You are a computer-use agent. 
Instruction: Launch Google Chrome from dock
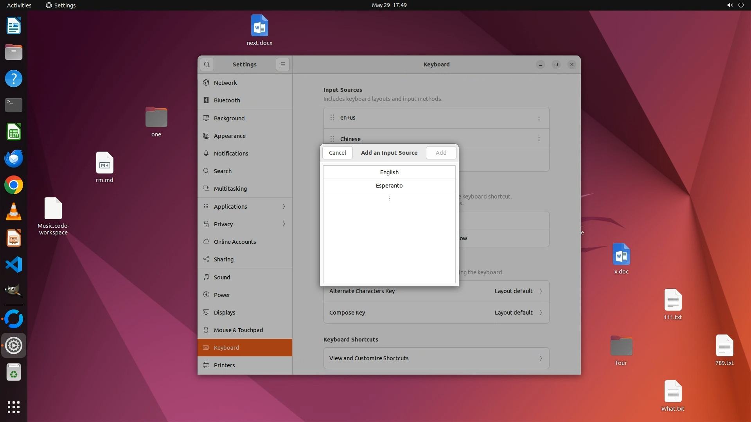14,185
